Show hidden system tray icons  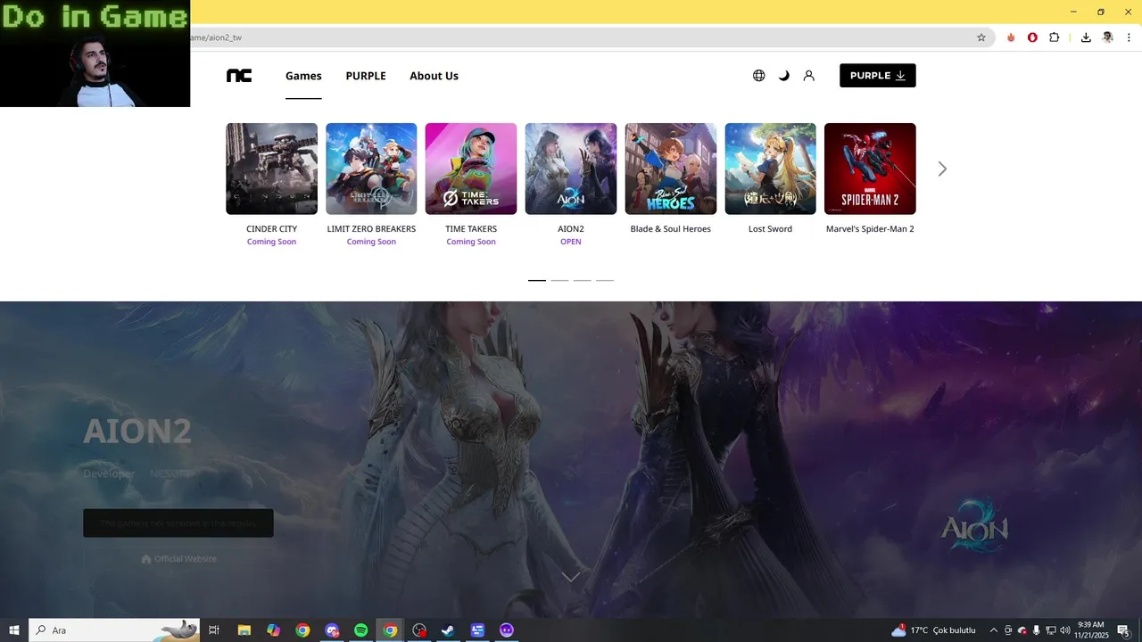[994, 630]
